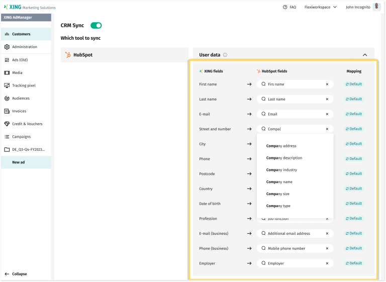Screen dimensions: 386x282
Task: Open Customers in sidebar
Action: [x=21, y=34]
